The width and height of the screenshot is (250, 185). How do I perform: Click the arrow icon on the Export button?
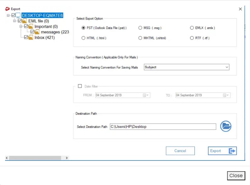[232, 151]
